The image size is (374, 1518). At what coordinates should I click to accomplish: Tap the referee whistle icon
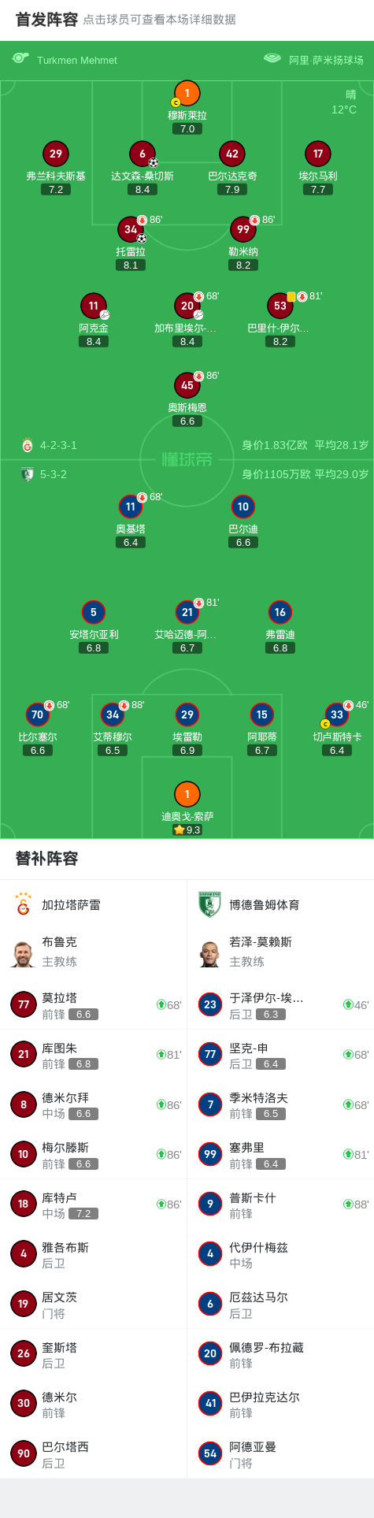point(20,59)
